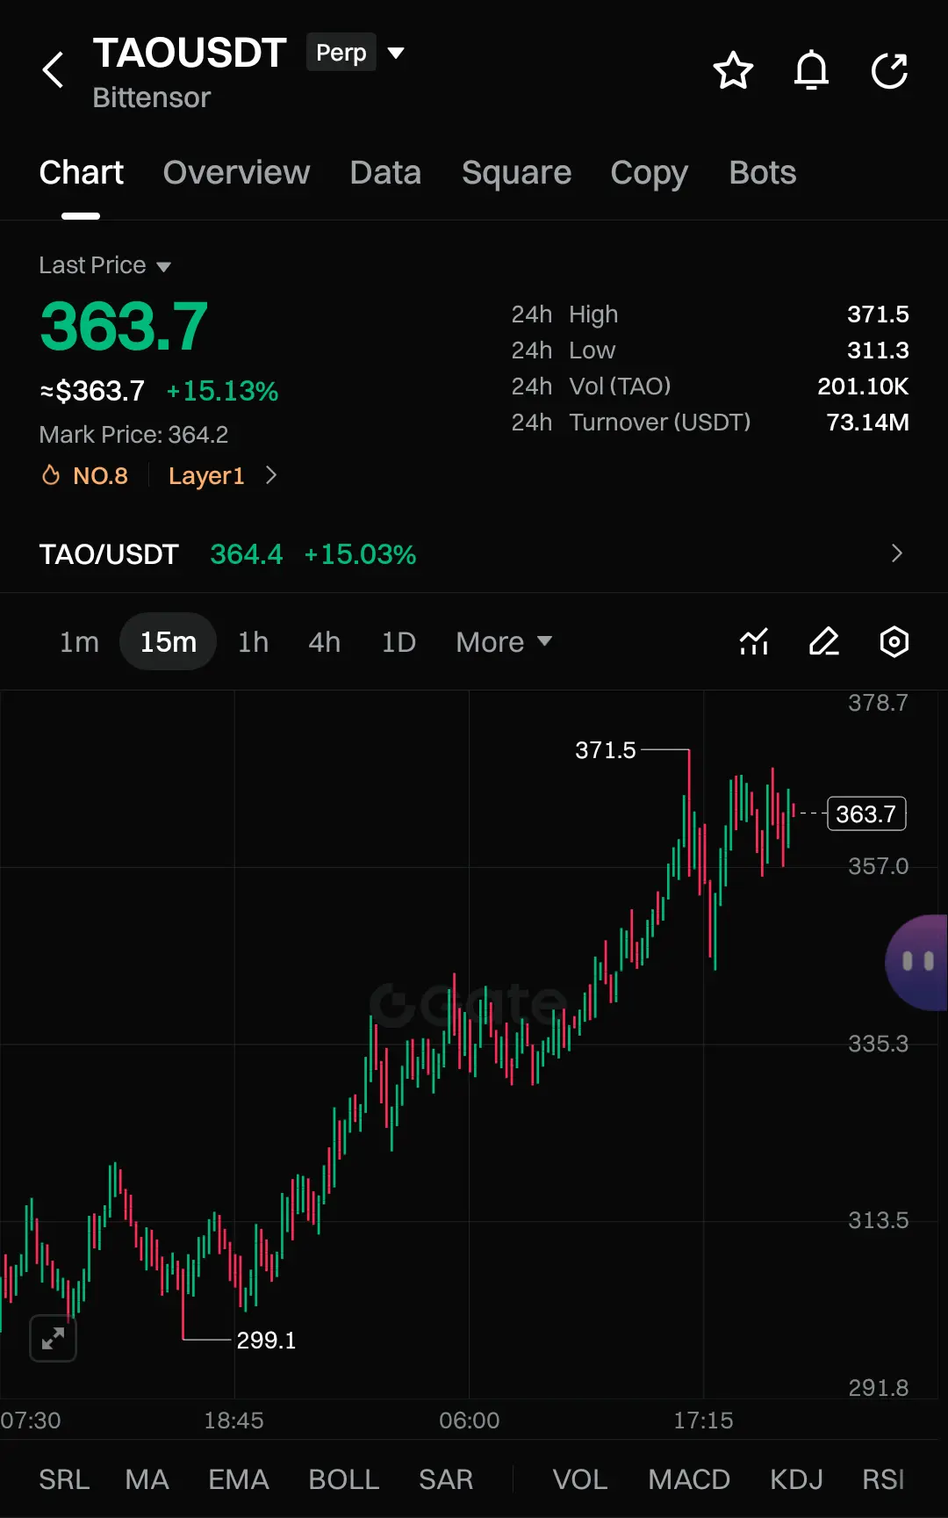Go to the Copy tab
Image resolution: width=948 pixels, height=1518 pixels.
(649, 173)
